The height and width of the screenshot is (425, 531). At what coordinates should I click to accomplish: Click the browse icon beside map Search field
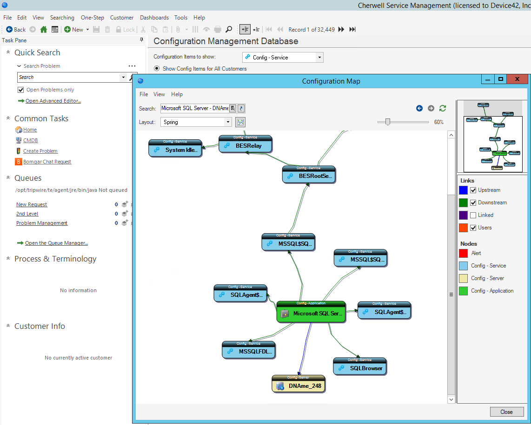[233, 108]
